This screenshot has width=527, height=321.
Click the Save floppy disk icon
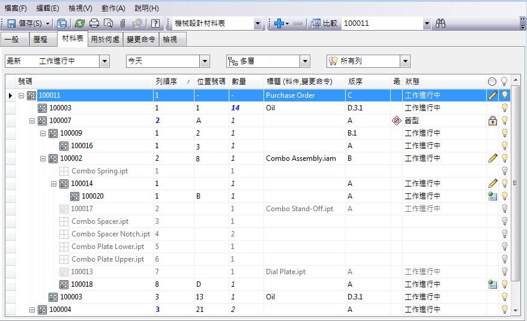point(11,23)
